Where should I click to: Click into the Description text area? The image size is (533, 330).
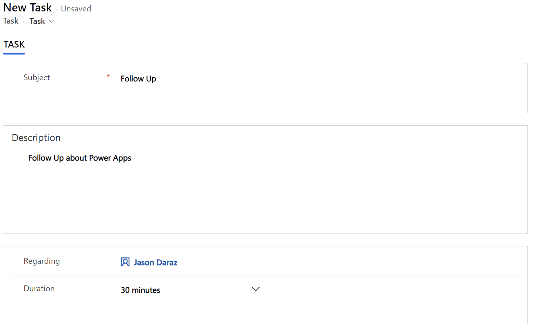[x=265, y=182]
